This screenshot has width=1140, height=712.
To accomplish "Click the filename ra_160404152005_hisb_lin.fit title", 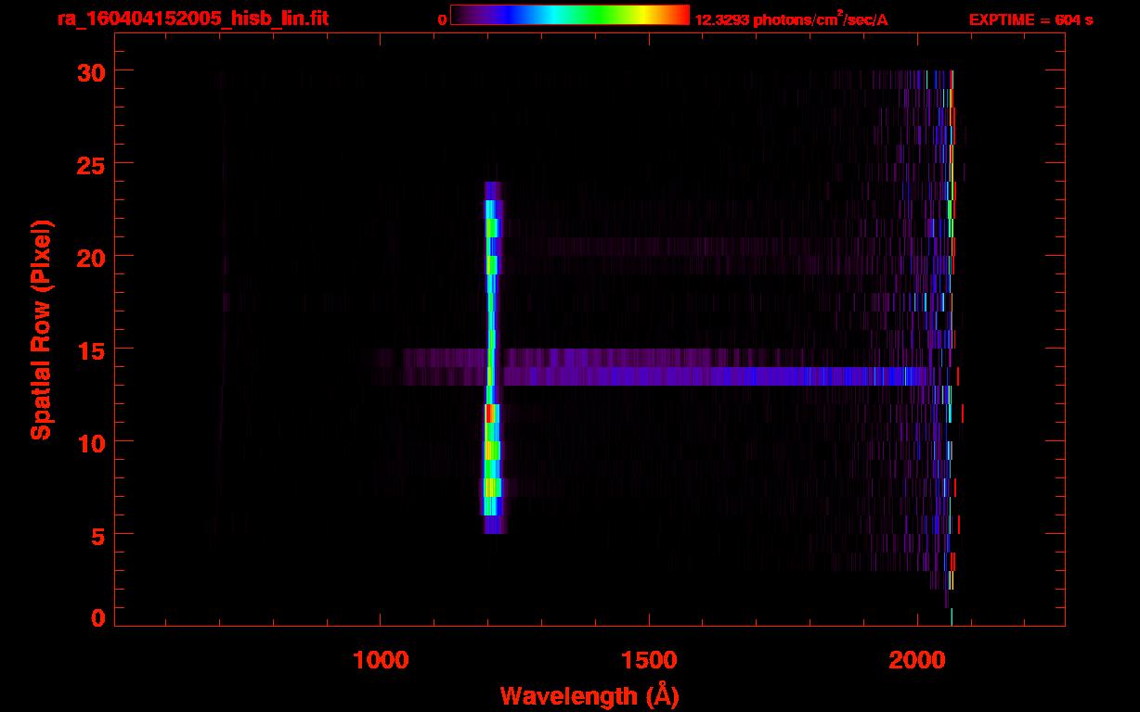I will point(192,19).
